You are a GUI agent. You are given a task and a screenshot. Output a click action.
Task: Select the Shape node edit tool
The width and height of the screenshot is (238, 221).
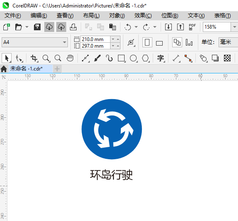click(x=19, y=58)
